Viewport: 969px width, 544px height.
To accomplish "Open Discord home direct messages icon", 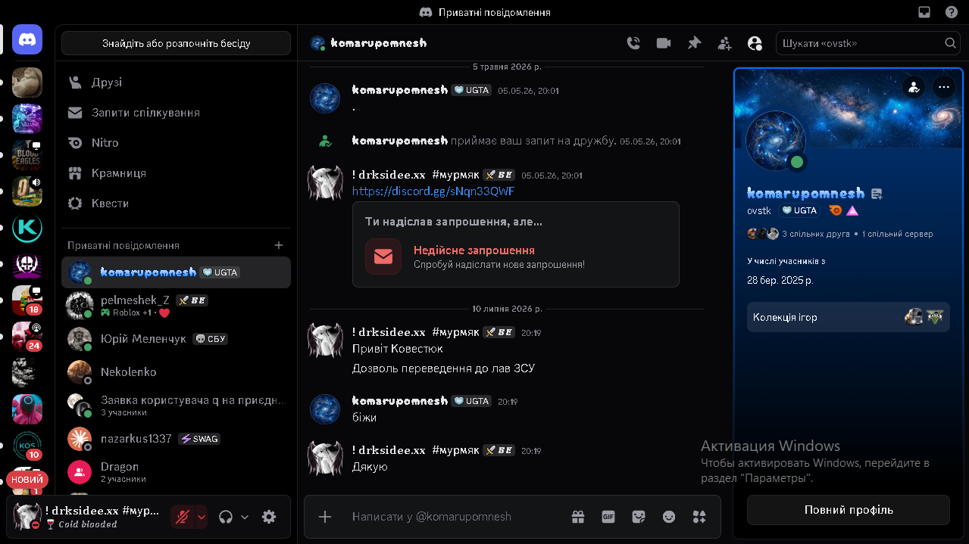I will pos(27,39).
